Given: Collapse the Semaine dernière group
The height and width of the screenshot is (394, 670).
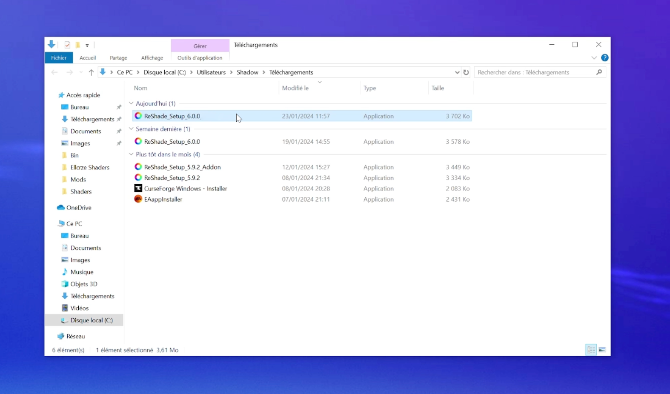Looking at the screenshot, I should [x=131, y=129].
